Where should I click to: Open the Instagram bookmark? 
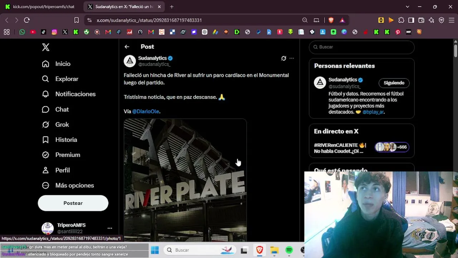(x=54, y=32)
